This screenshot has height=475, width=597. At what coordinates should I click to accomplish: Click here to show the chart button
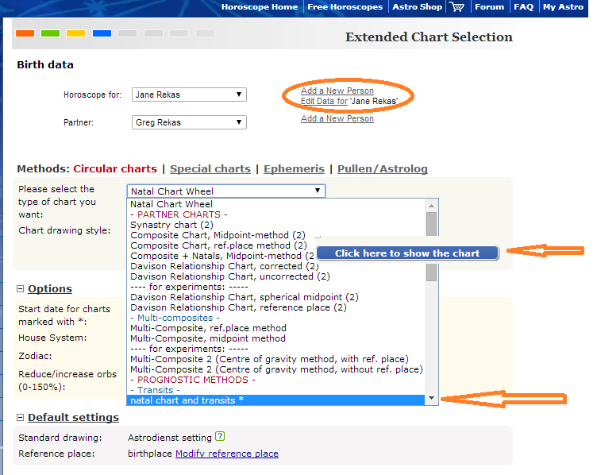click(x=407, y=253)
